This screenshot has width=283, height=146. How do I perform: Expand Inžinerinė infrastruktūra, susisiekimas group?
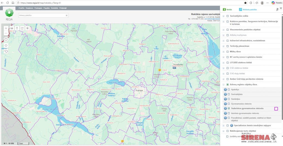point(223,41)
